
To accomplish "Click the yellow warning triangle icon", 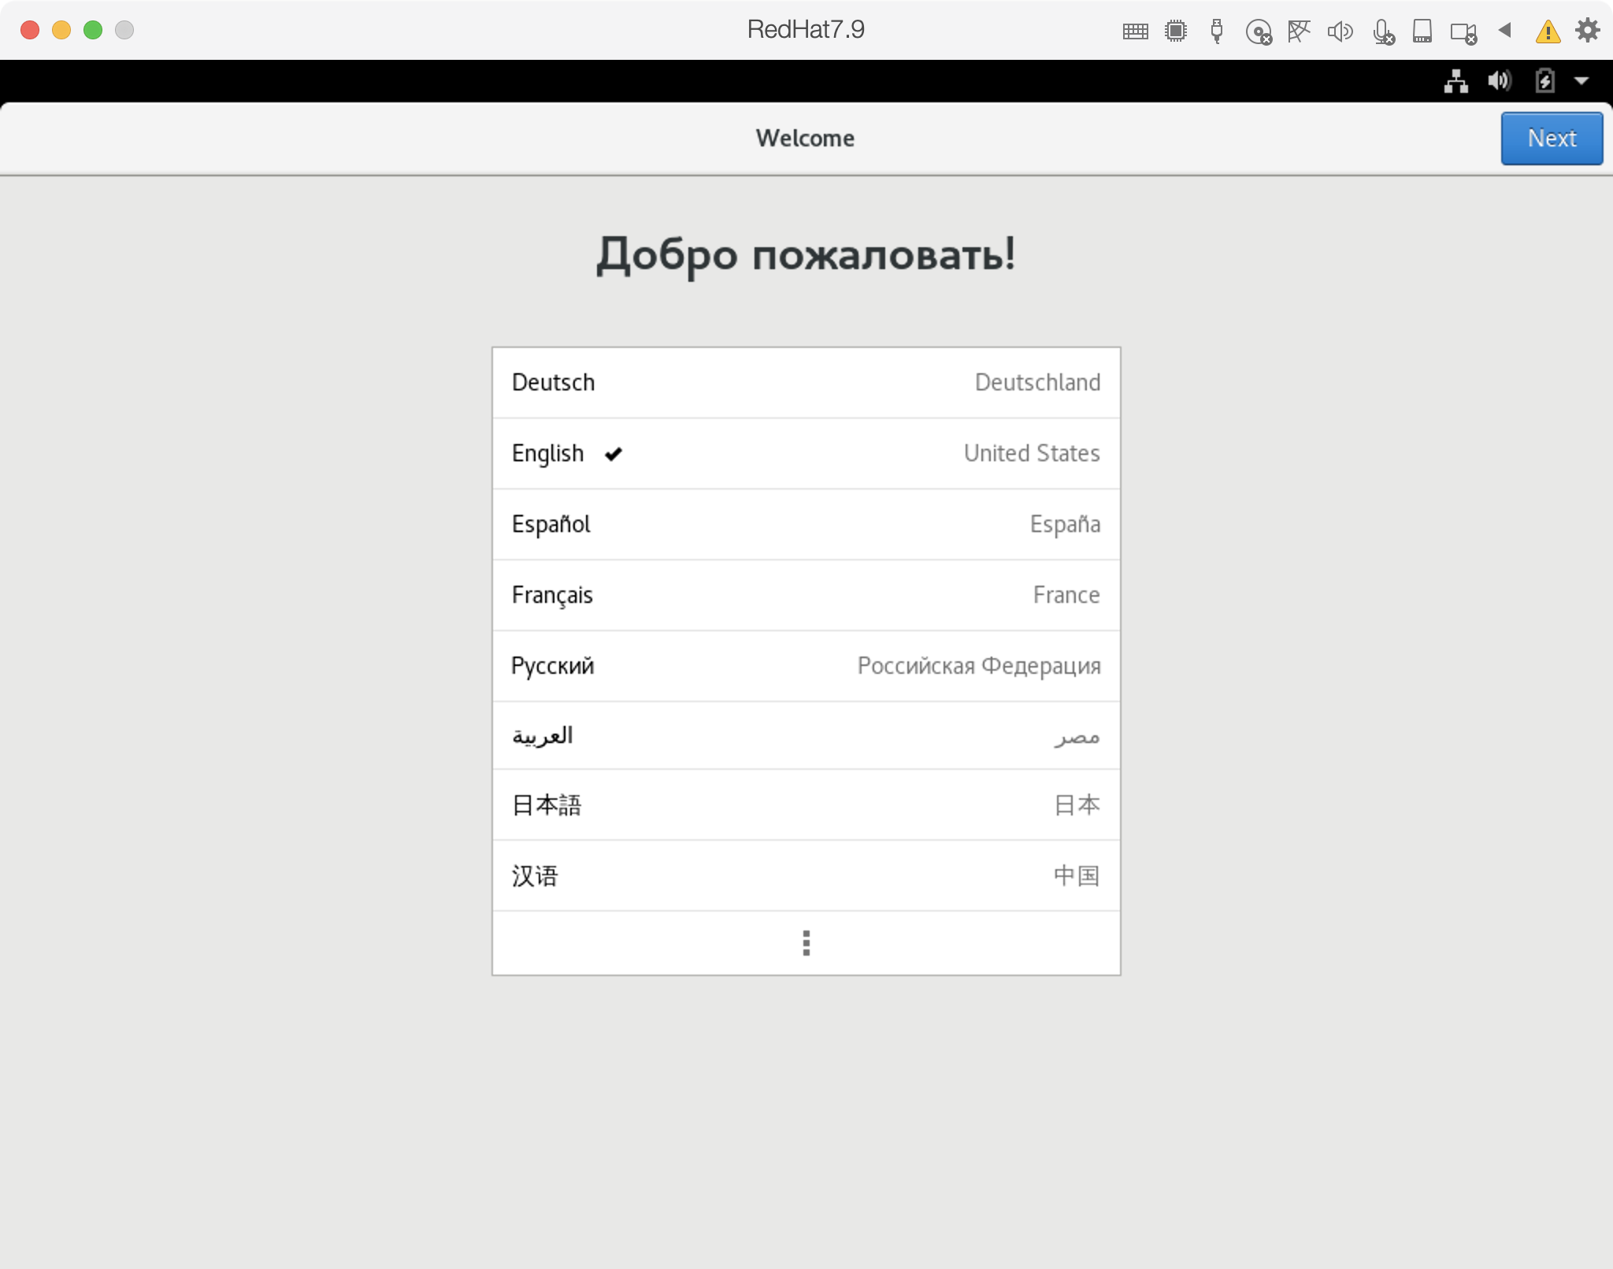I will 1548,31.
